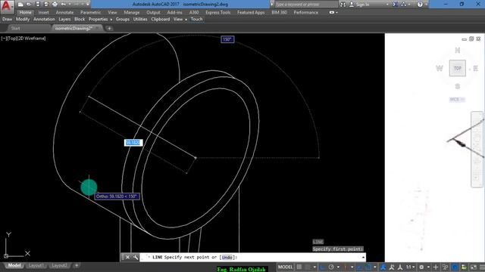485x272 pixels.
Task: Click the 150° angle input box
Action: pos(227,39)
